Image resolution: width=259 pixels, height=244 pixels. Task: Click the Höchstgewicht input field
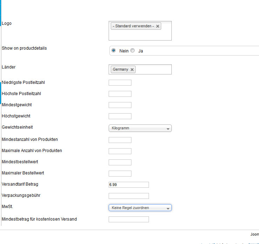point(120,116)
